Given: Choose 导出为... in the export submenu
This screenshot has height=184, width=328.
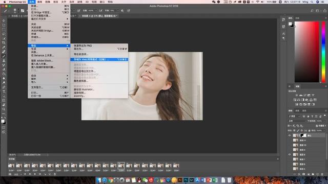Looking at the screenshot, I should point(99,49).
